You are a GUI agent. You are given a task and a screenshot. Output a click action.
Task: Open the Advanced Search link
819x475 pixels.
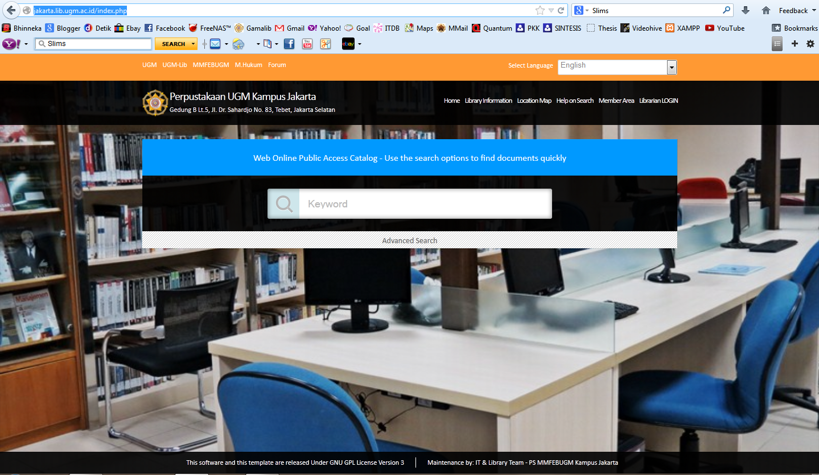point(410,240)
